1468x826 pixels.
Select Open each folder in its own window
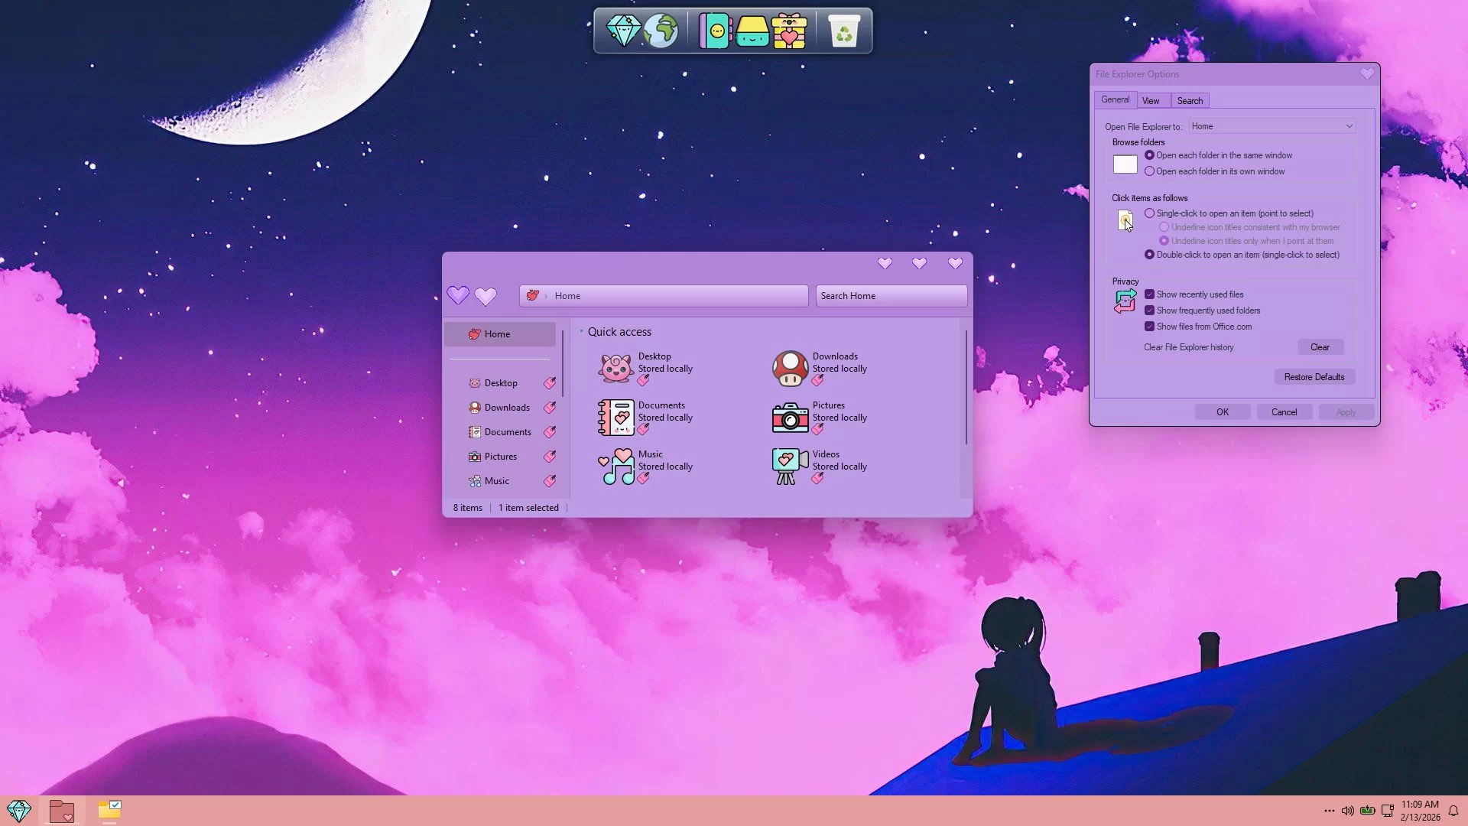[1149, 171]
